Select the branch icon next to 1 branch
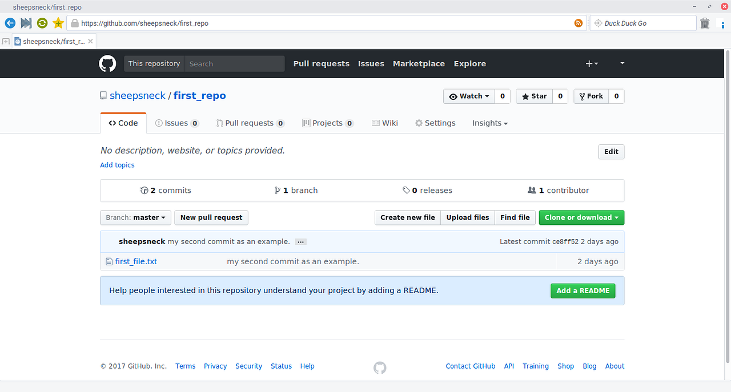731x392 pixels. 278,190
